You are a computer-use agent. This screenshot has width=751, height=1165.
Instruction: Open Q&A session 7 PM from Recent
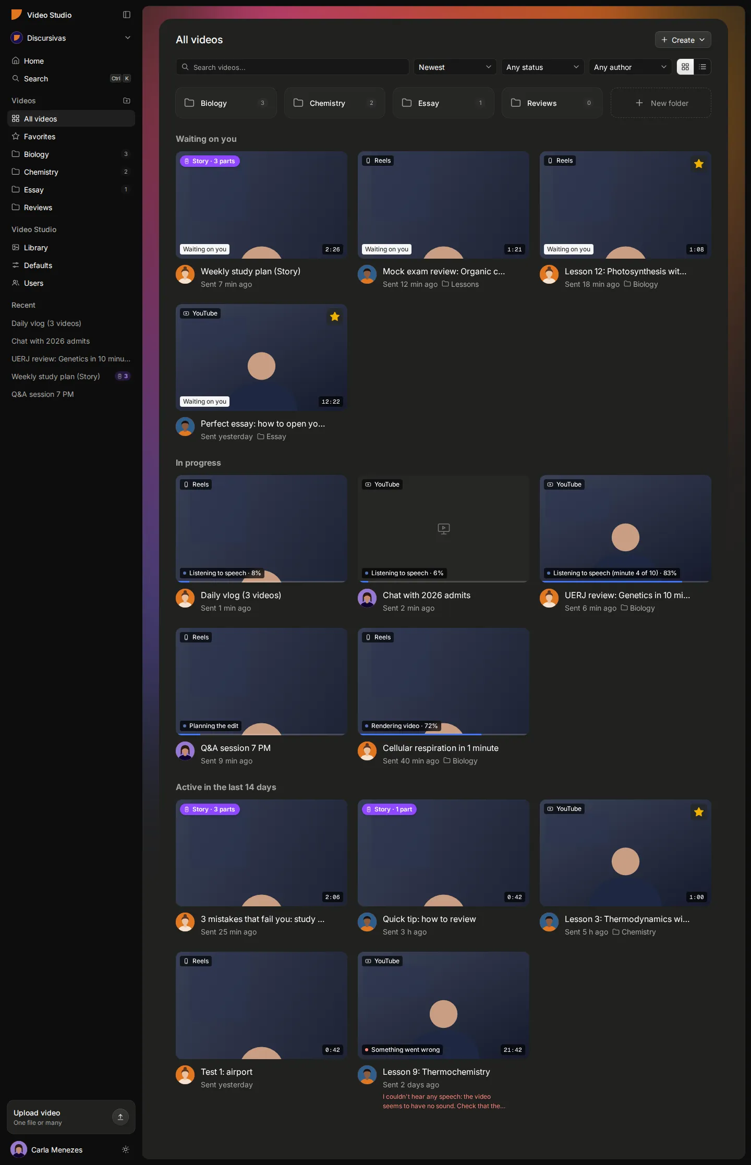pos(71,394)
